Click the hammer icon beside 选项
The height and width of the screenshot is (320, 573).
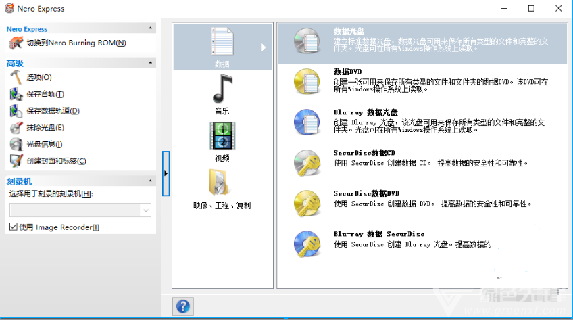click(x=16, y=77)
